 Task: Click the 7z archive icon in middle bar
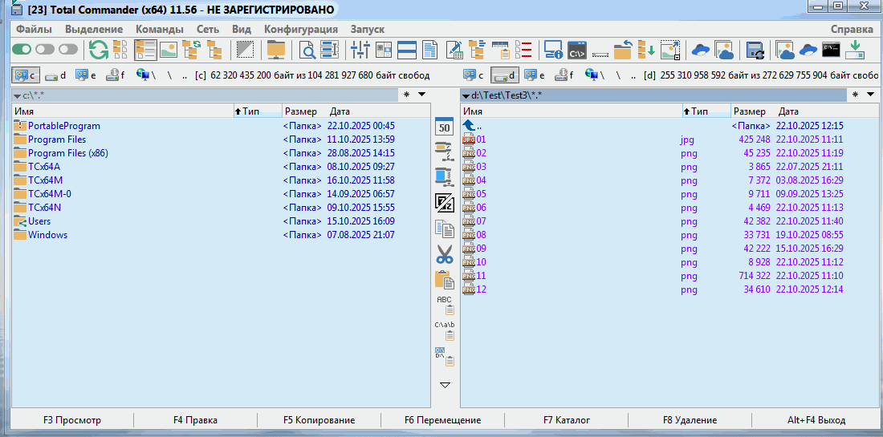tap(445, 202)
